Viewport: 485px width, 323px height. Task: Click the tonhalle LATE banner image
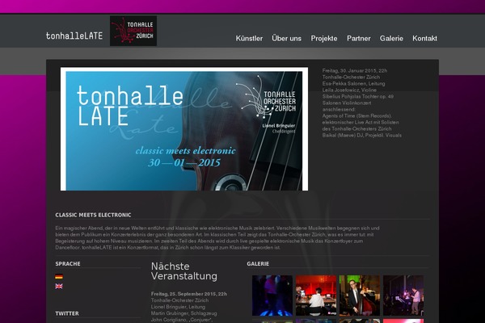coord(184,129)
